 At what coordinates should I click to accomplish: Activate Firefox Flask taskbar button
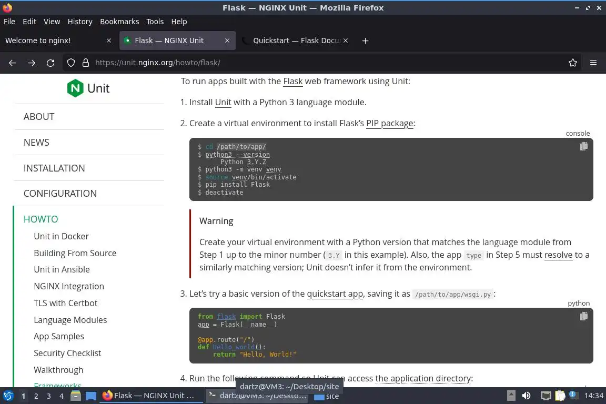coord(151,396)
